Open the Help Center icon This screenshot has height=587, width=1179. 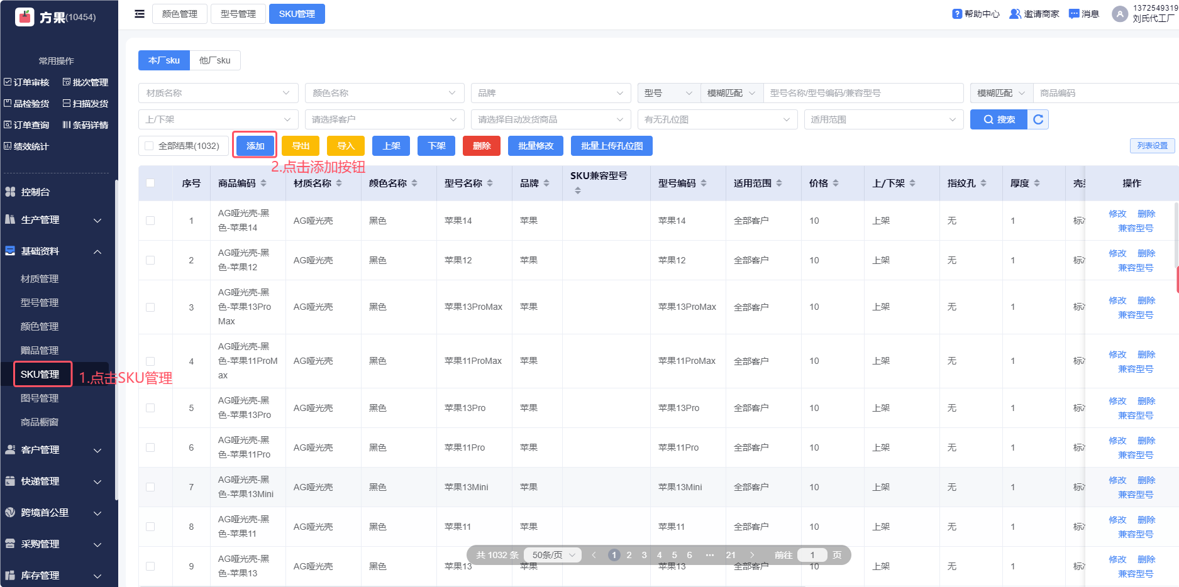pyautogui.click(x=957, y=14)
